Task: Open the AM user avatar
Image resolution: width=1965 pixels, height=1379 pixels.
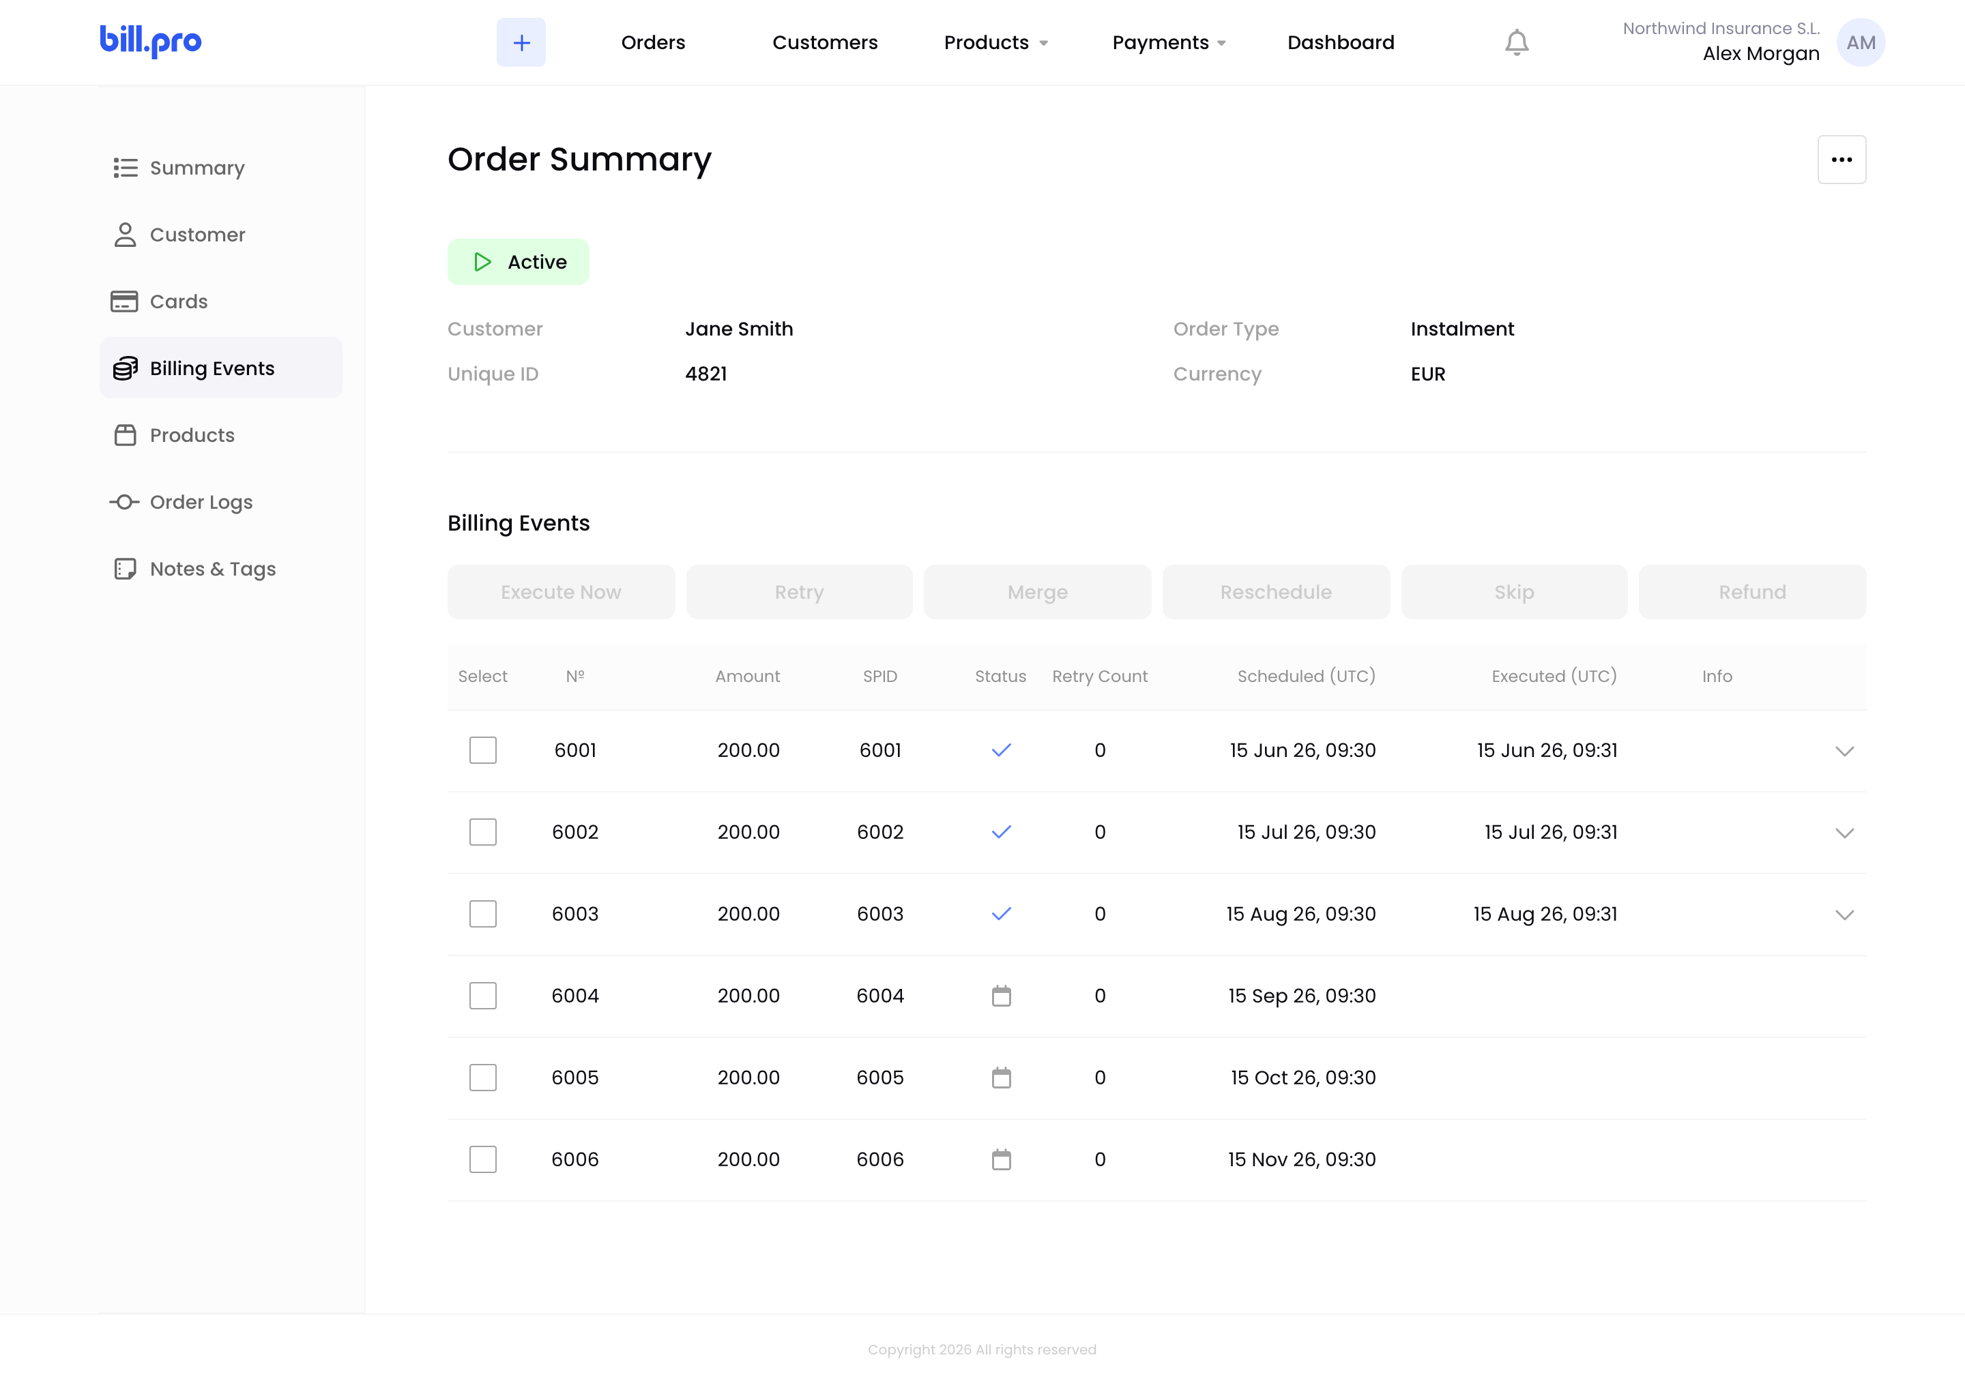Action: (x=1861, y=43)
